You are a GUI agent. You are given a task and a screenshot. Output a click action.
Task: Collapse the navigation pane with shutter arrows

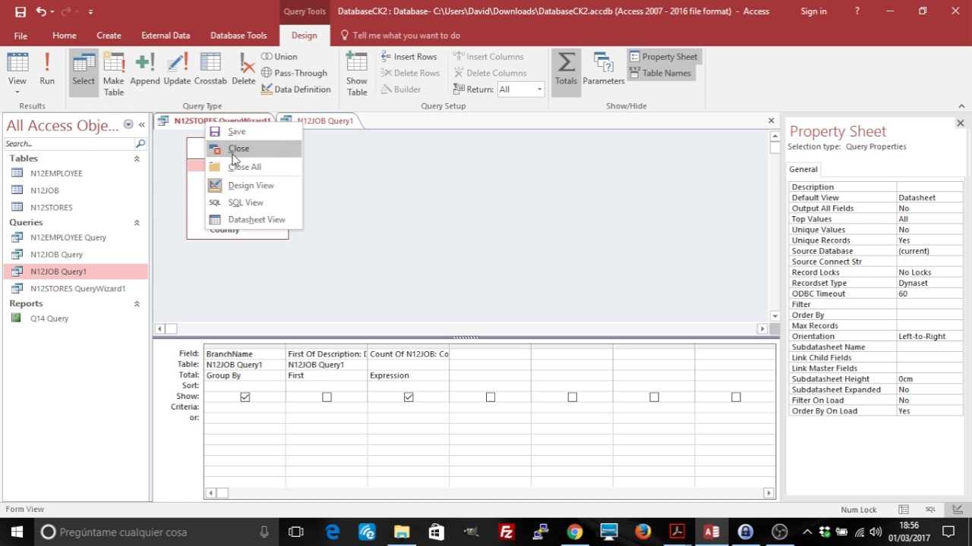pyautogui.click(x=142, y=125)
